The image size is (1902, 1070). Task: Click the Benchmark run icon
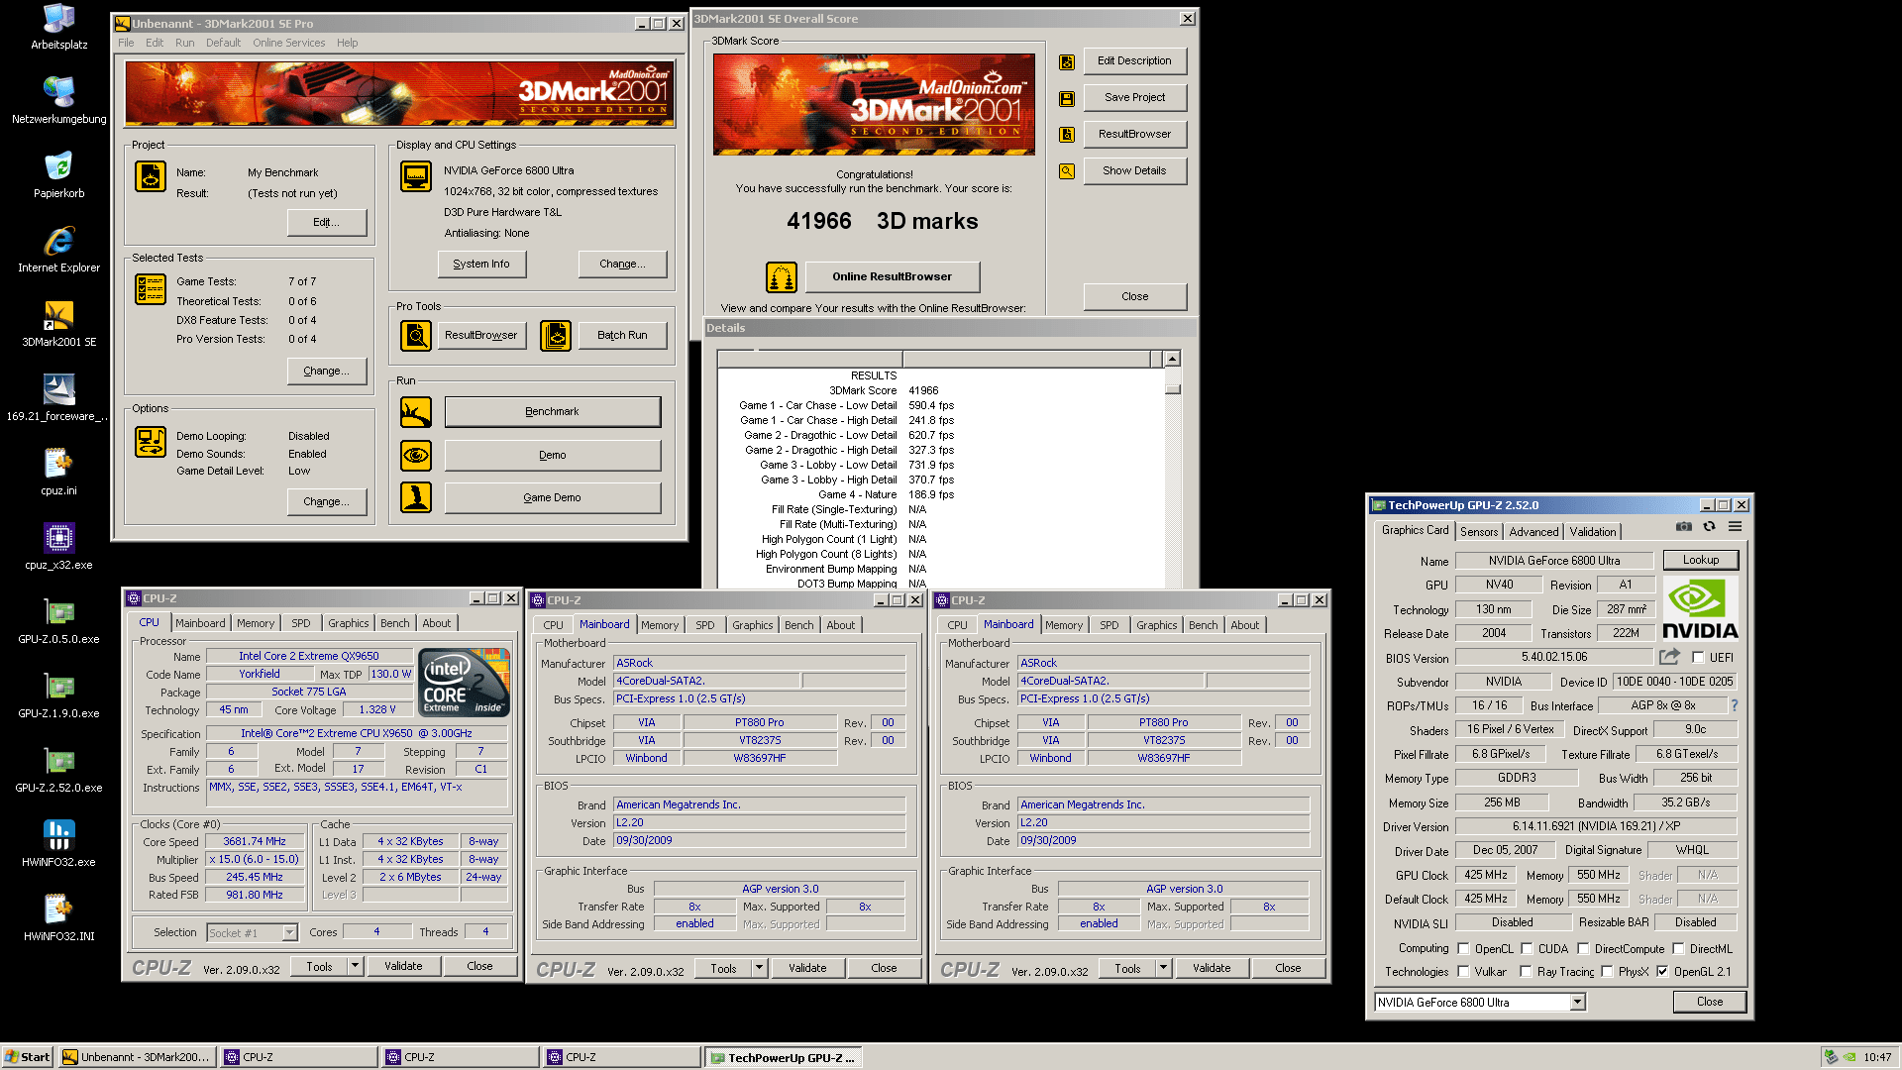click(x=416, y=411)
